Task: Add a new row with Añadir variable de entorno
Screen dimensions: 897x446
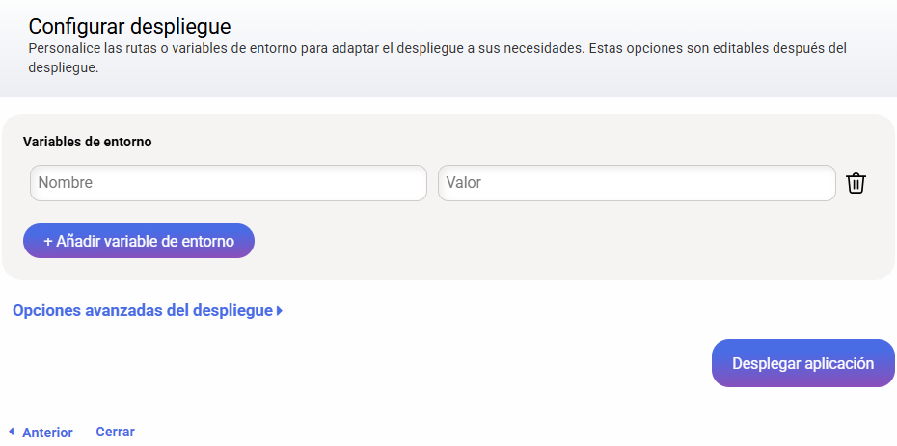Action: click(139, 241)
